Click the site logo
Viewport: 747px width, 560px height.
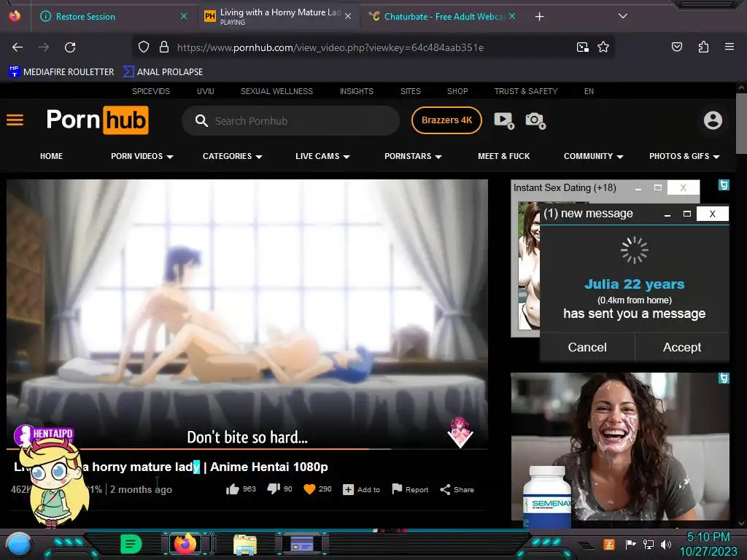[97, 120]
